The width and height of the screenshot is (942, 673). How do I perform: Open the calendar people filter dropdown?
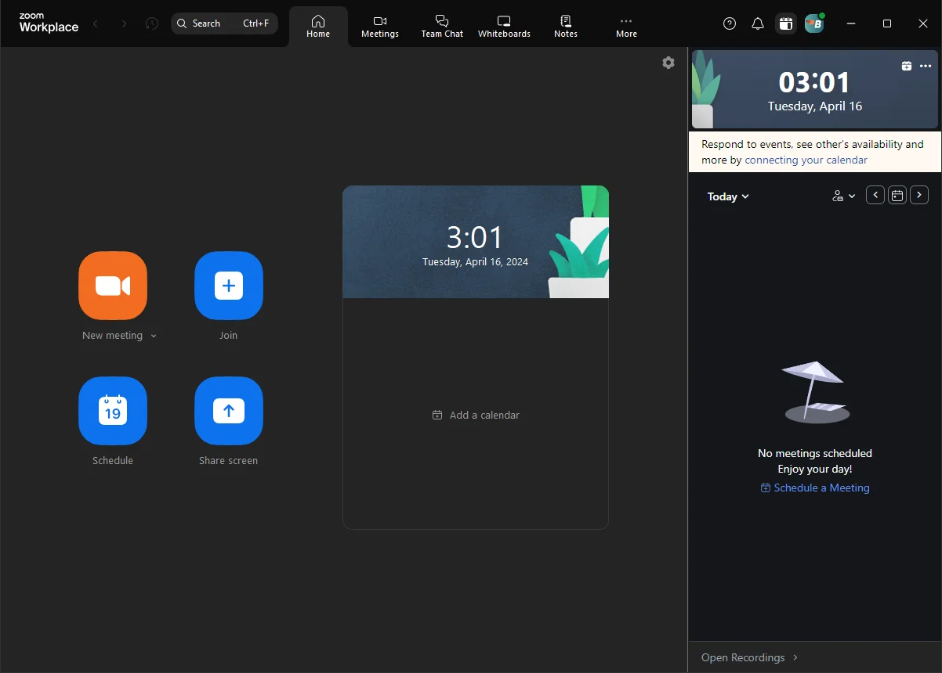point(844,196)
